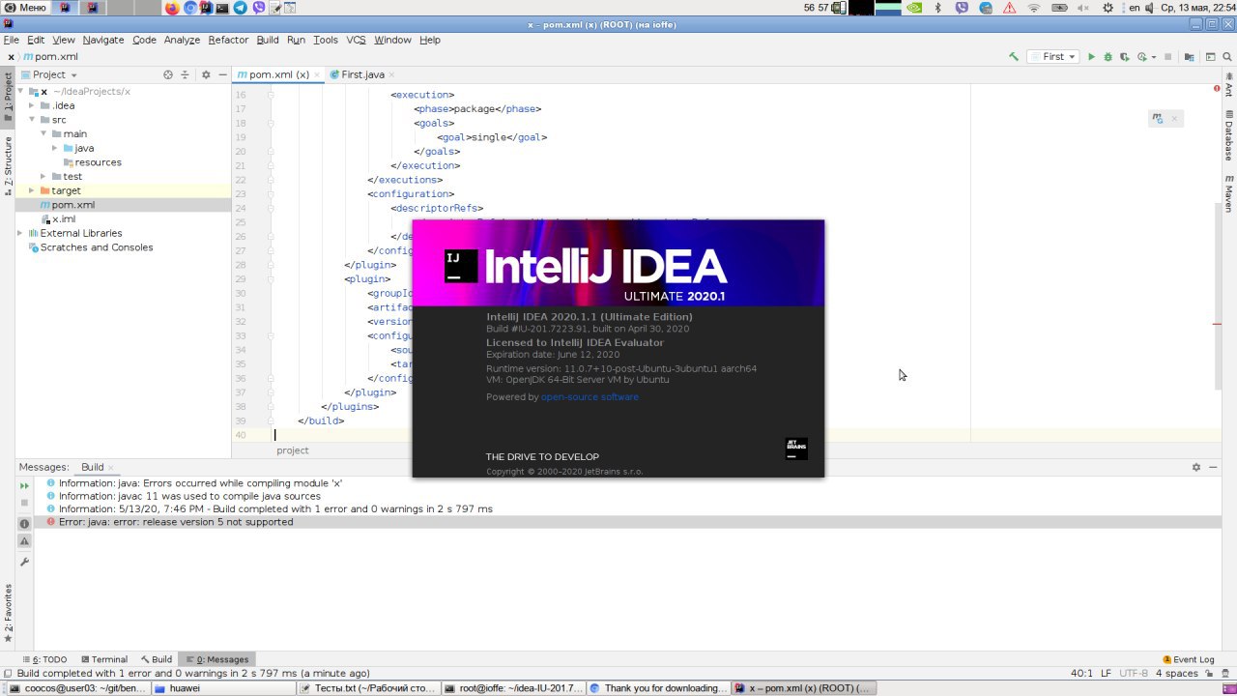Click the Collapse All icon in the Project panel

click(x=184, y=74)
